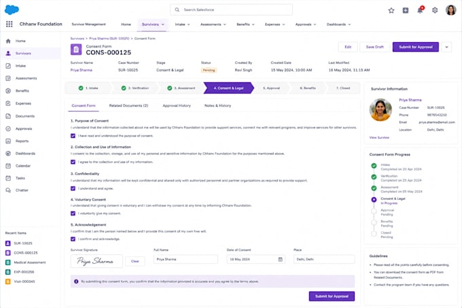The image size is (462, 308).
Task: Click Approvals icon in left sidebar
Action: (8, 129)
